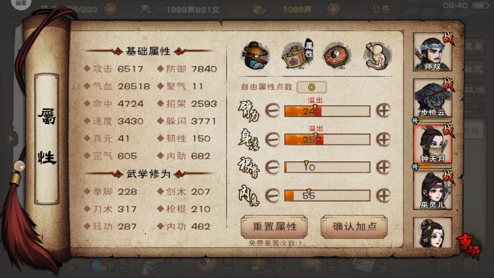Add gold ingots using the plus icon beside 1088两

[x=333, y=10]
